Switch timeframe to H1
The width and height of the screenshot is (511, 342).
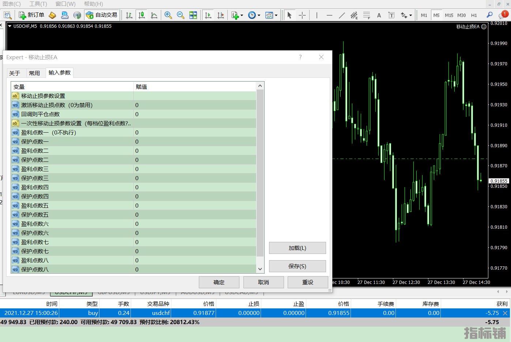pos(474,15)
